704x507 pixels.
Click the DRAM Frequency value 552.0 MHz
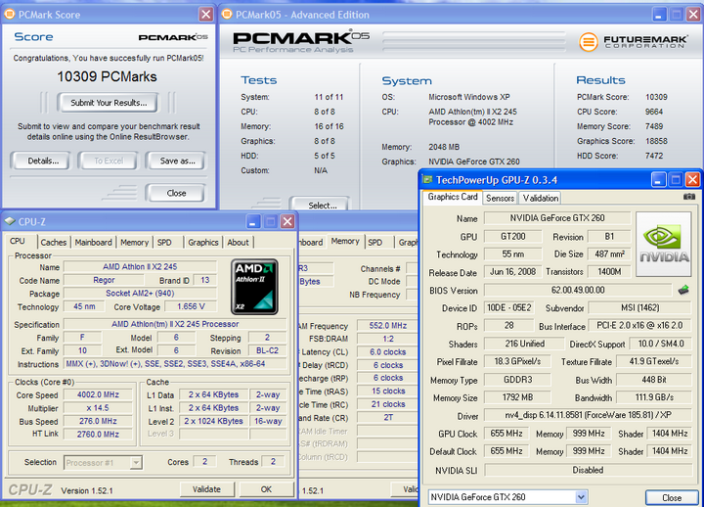click(x=388, y=325)
